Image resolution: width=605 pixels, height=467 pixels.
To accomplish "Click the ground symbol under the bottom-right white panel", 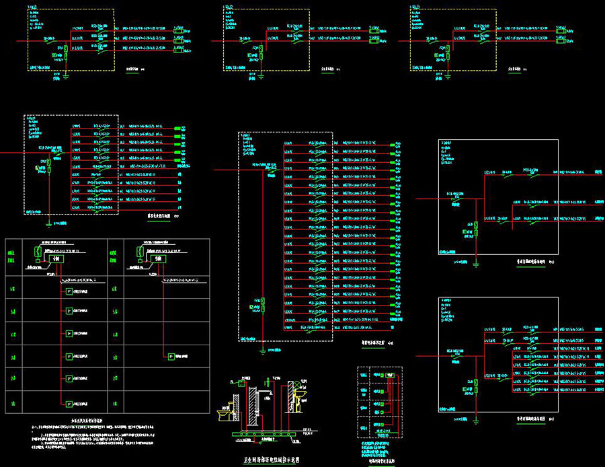I will pos(476,421).
